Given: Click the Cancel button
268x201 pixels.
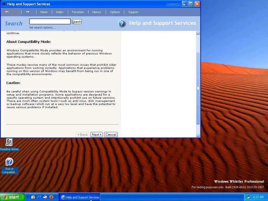Looking at the screenshot, I should click(111, 135).
